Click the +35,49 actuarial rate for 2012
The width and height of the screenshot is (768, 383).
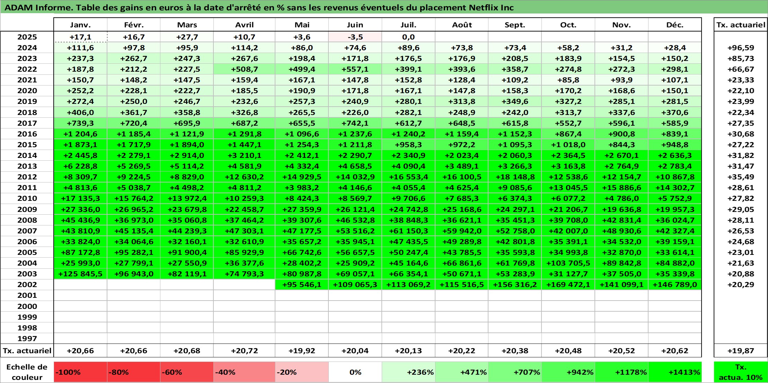pos(741,177)
